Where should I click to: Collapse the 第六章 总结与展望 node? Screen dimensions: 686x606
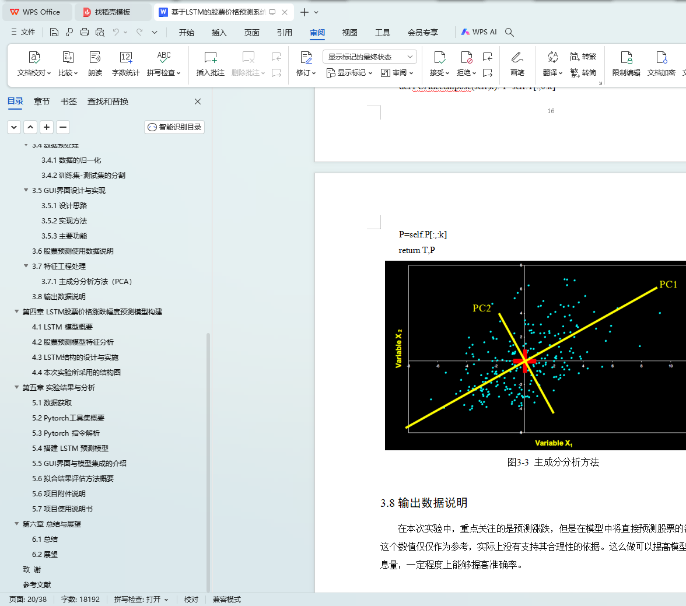pyautogui.click(x=16, y=523)
